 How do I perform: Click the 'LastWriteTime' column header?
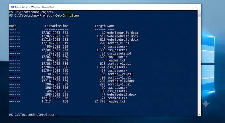56,26
